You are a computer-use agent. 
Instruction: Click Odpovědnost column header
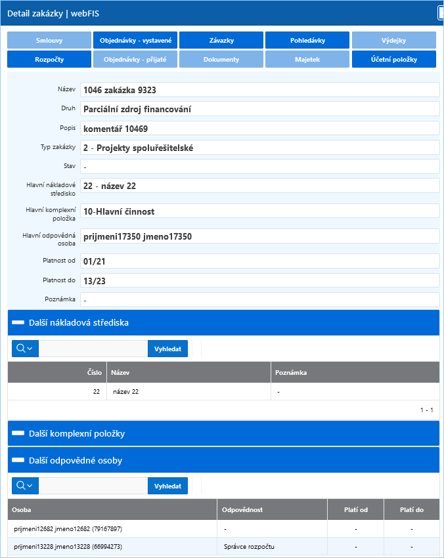[272, 509]
